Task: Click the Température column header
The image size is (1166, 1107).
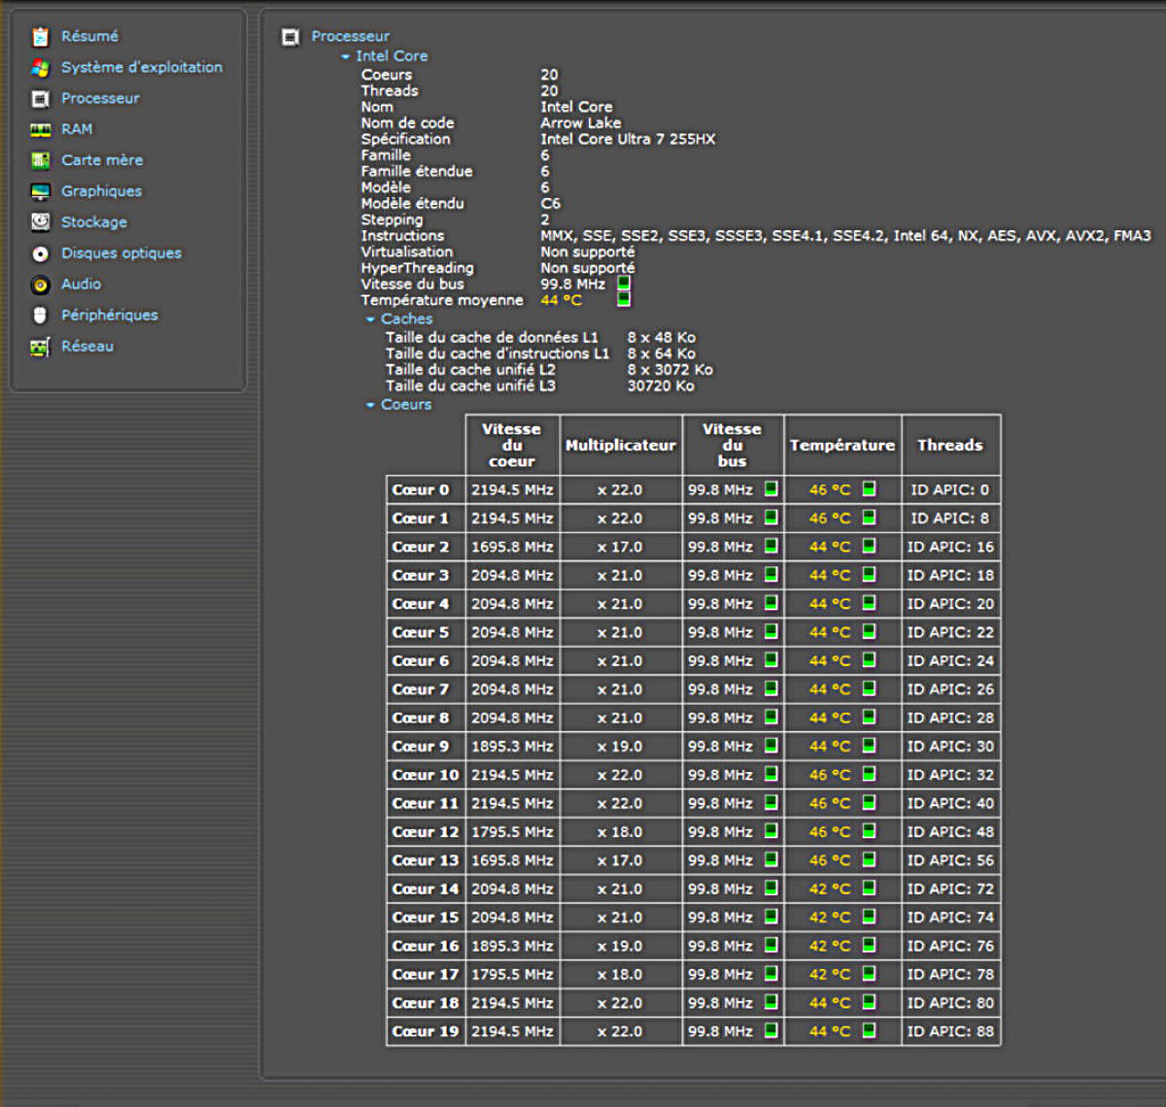Action: 841,446
